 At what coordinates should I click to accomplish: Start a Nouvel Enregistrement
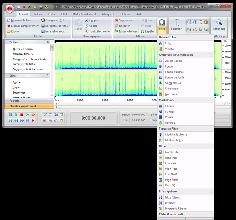(23, 26)
